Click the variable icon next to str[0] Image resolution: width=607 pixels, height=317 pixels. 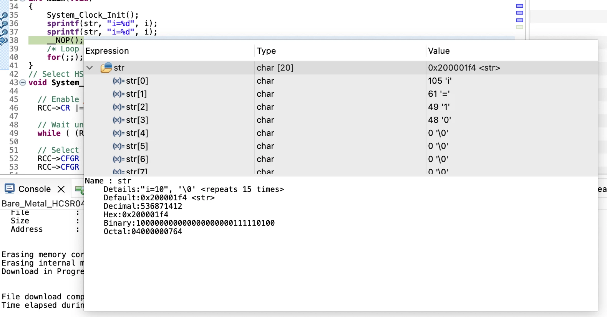pyautogui.click(x=118, y=81)
